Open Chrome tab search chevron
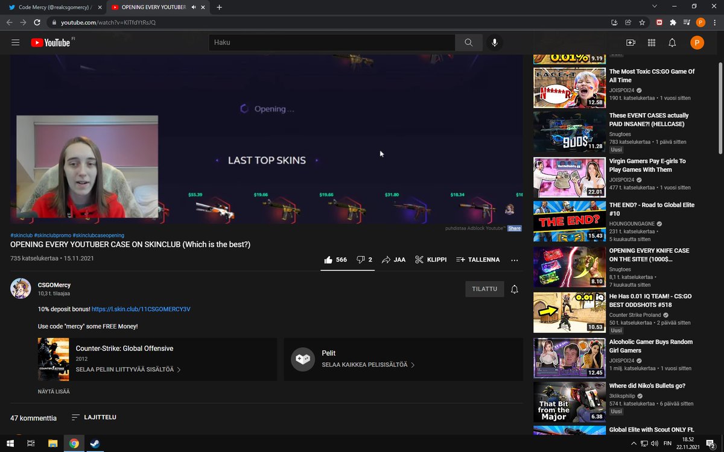This screenshot has width=724, height=452. point(655,7)
